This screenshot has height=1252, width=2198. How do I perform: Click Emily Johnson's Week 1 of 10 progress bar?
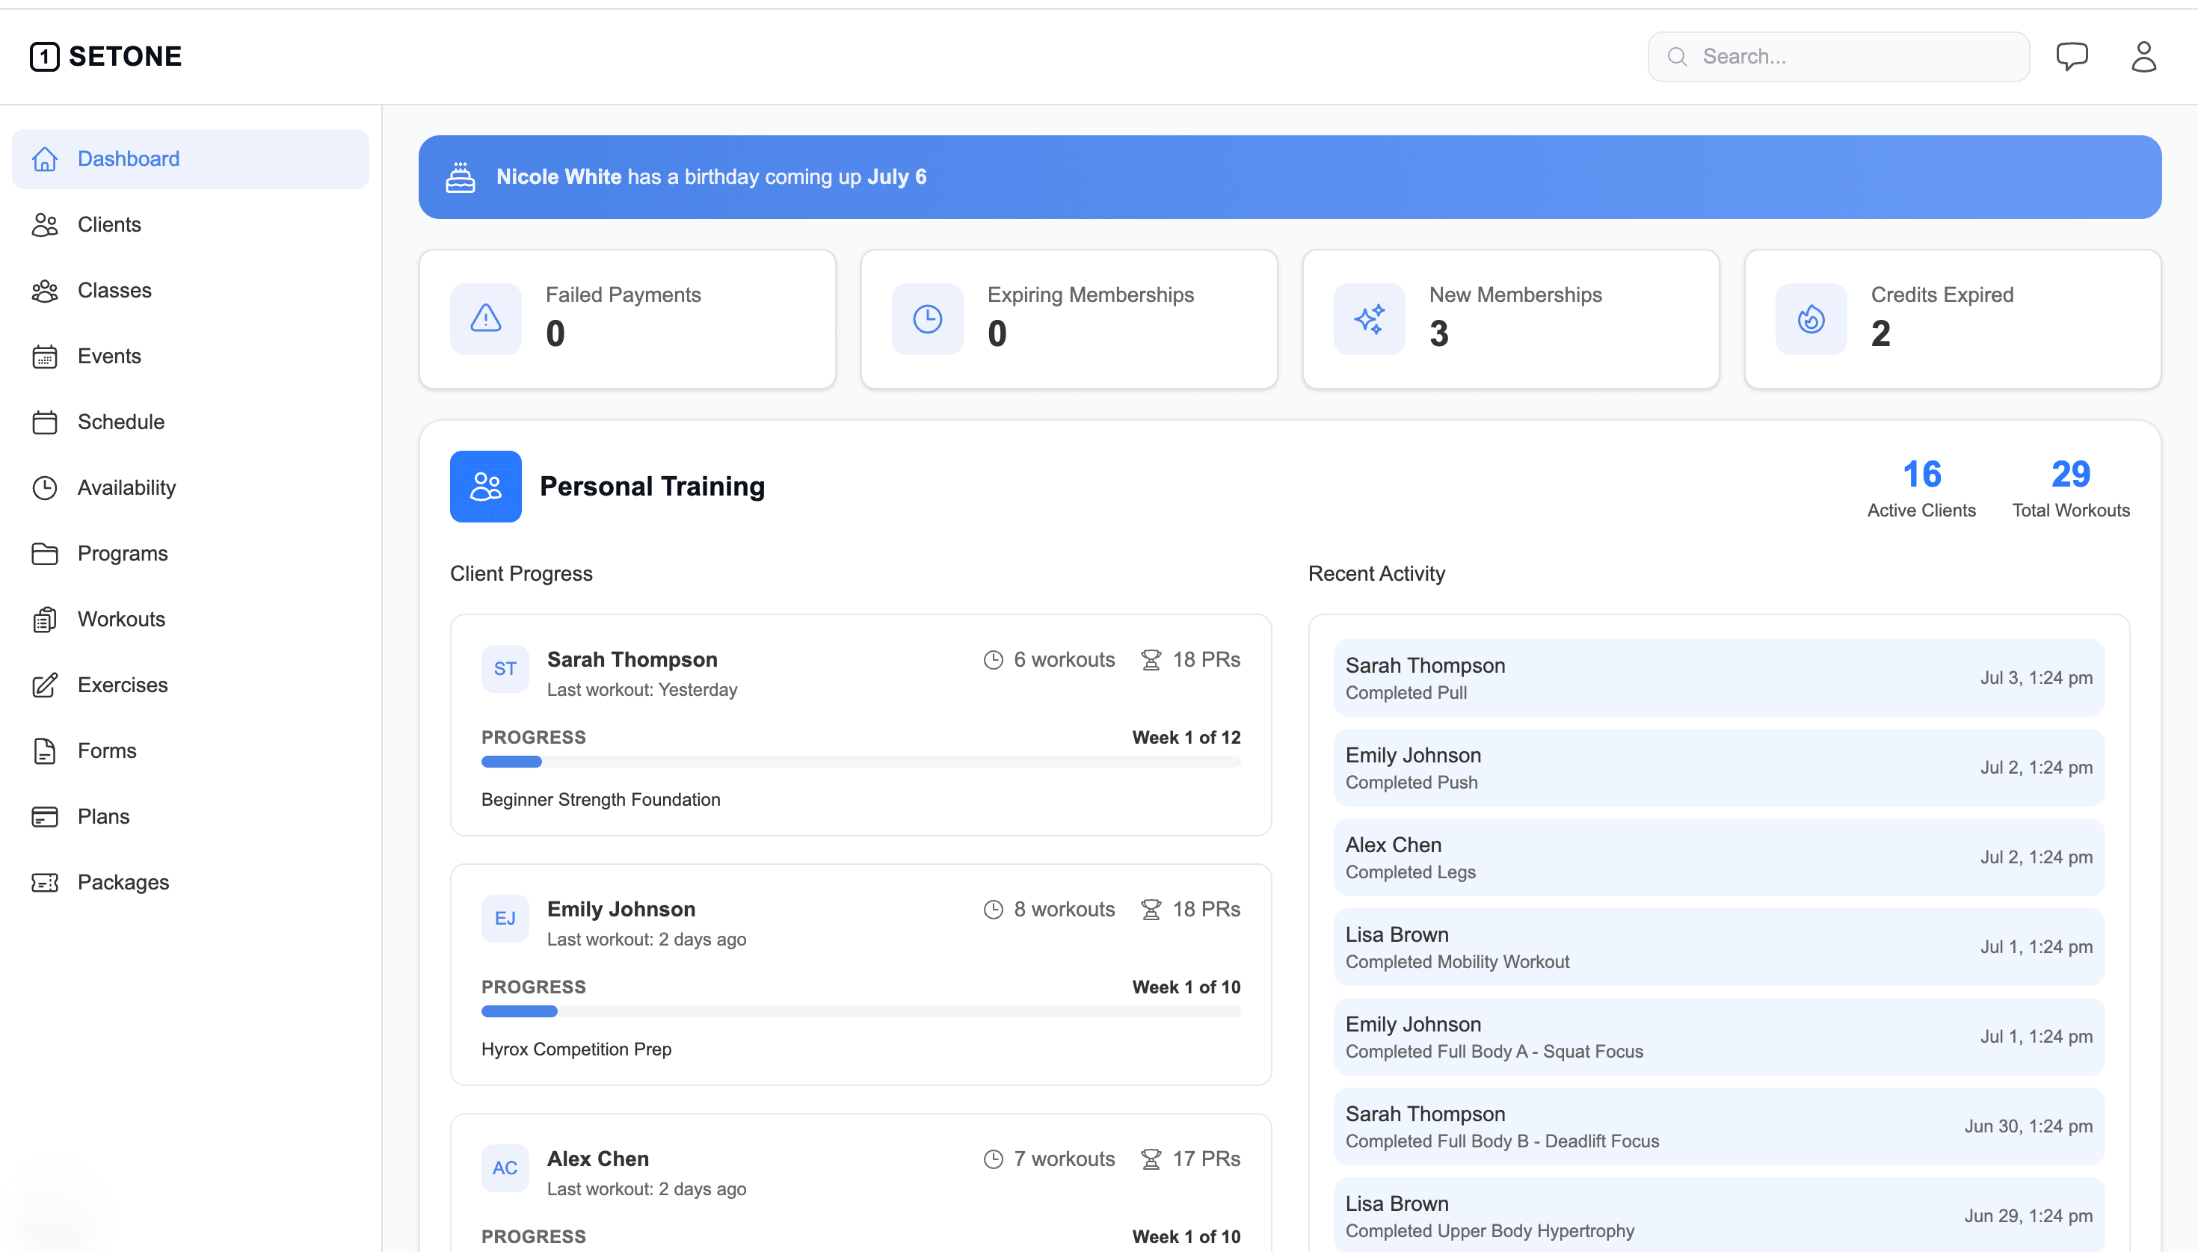coord(861,1011)
